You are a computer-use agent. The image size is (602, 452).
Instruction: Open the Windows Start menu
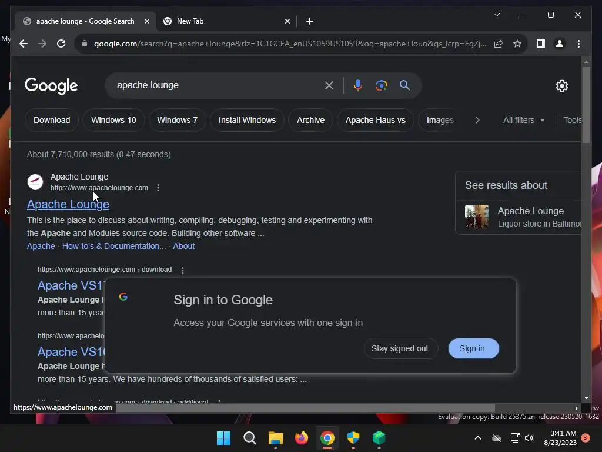tap(223, 438)
